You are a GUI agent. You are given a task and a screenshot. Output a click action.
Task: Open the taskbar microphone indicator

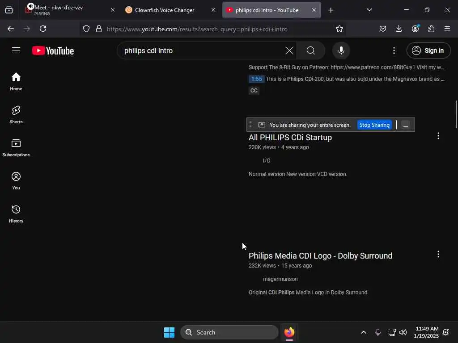pyautogui.click(x=377, y=332)
